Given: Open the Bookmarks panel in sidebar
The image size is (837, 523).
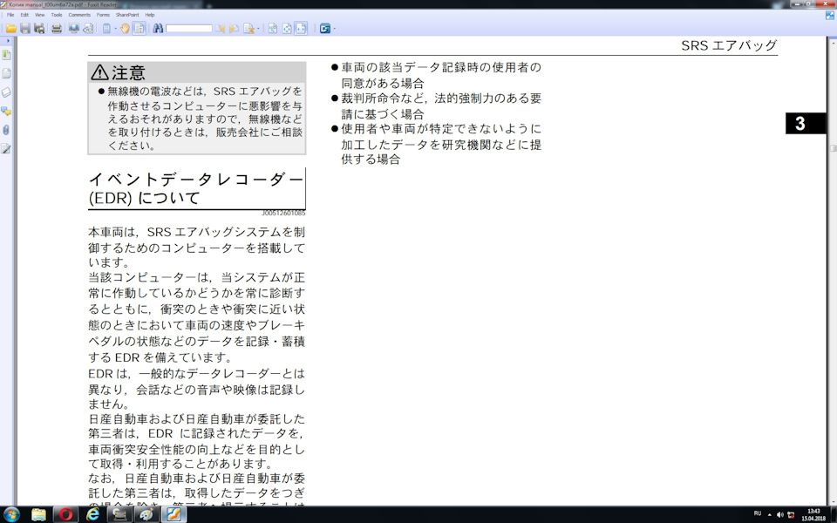Looking at the screenshot, I should tap(6, 55).
